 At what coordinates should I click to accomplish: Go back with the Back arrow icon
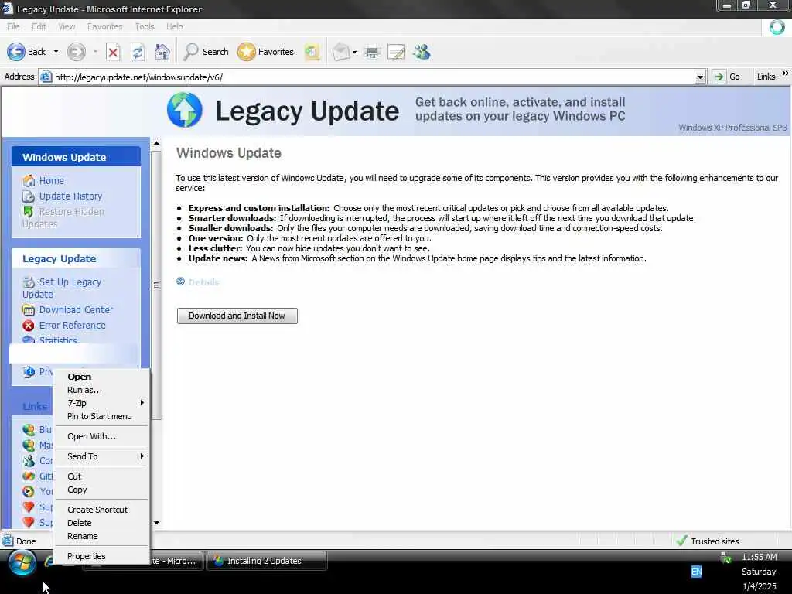(x=15, y=52)
